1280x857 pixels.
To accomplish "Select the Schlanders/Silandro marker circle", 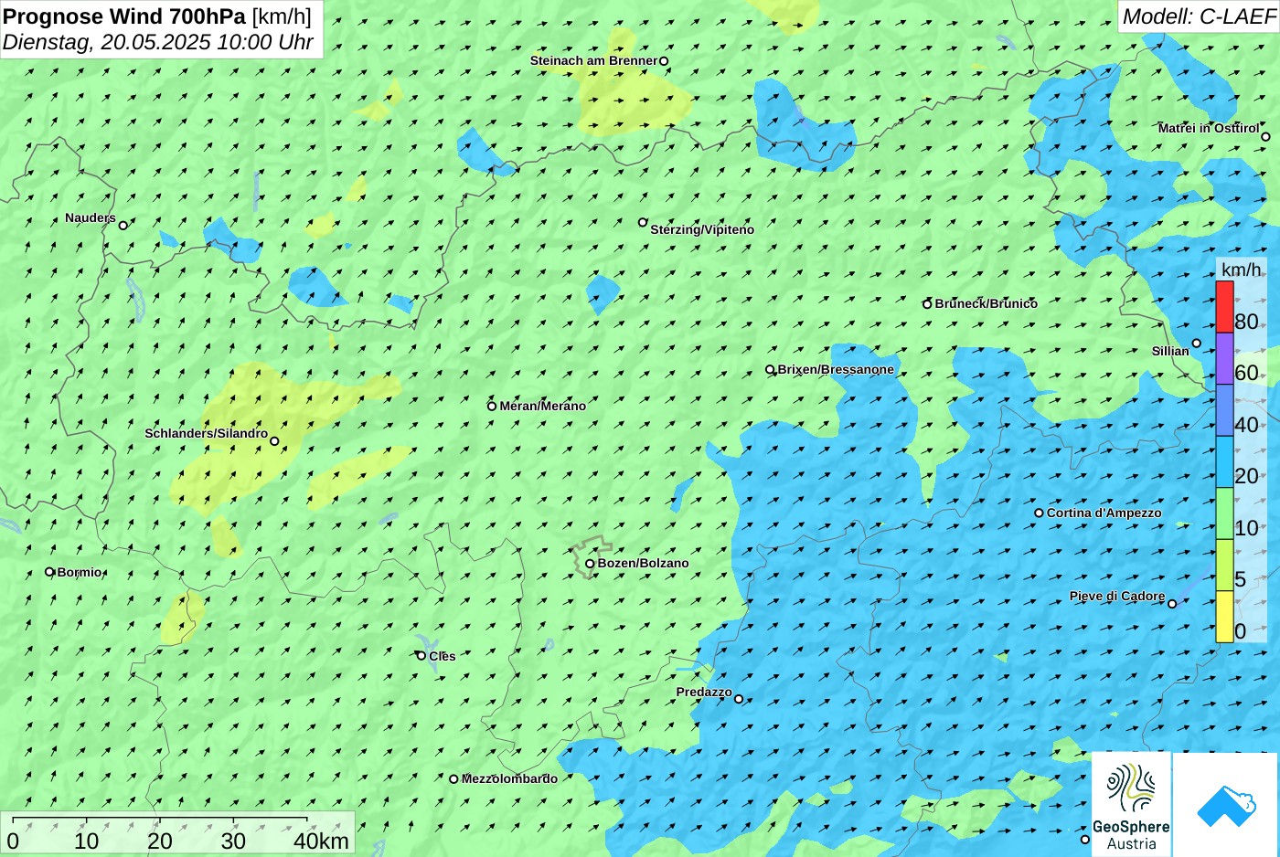I will 274,441.
